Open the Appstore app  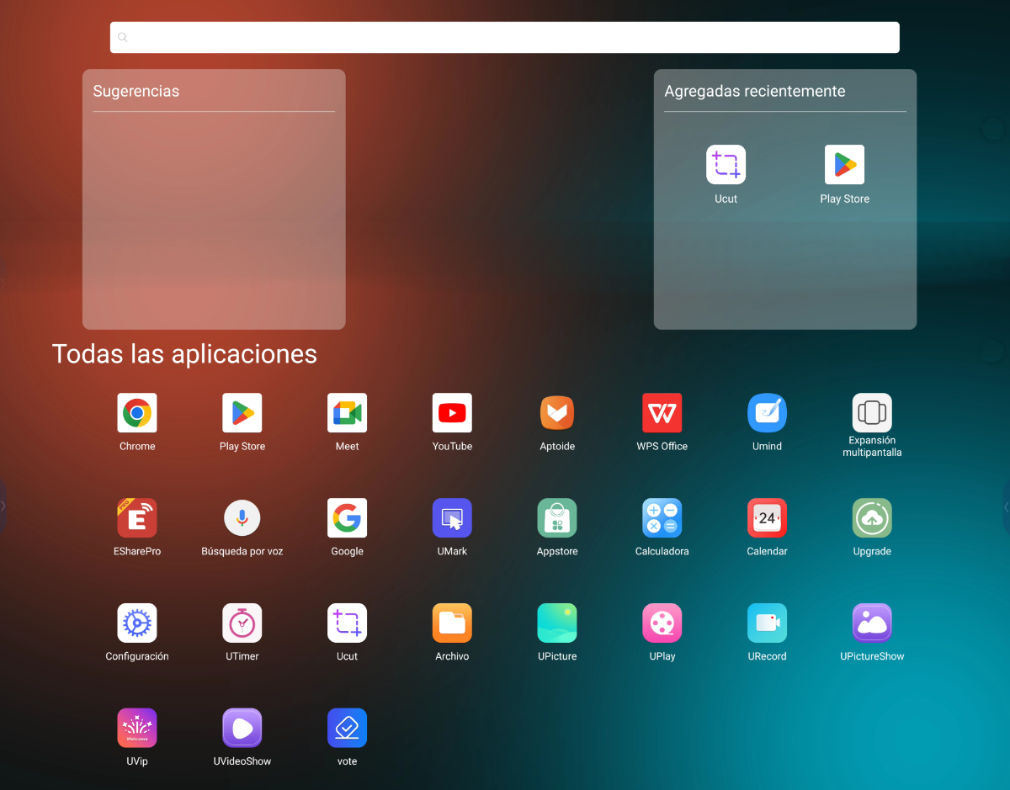tap(557, 518)
